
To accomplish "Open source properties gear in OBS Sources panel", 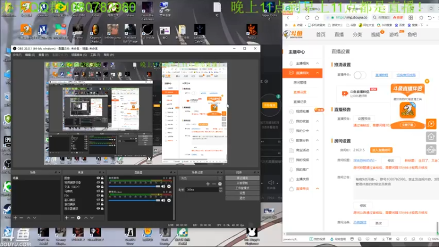I will click(78, 217).
